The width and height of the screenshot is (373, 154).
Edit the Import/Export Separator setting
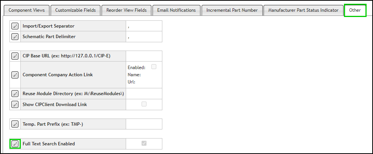[x=15, y=26]
